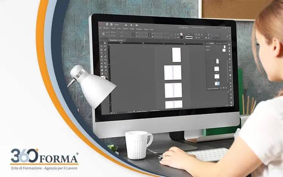Screen dimensions: 283x177
Task: Click the new page icon in Pages panel
Action: pyautogui.click(x=223, y=88)
